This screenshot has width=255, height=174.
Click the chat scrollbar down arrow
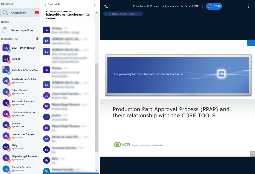pyautogui.click(x=97, y=170)
